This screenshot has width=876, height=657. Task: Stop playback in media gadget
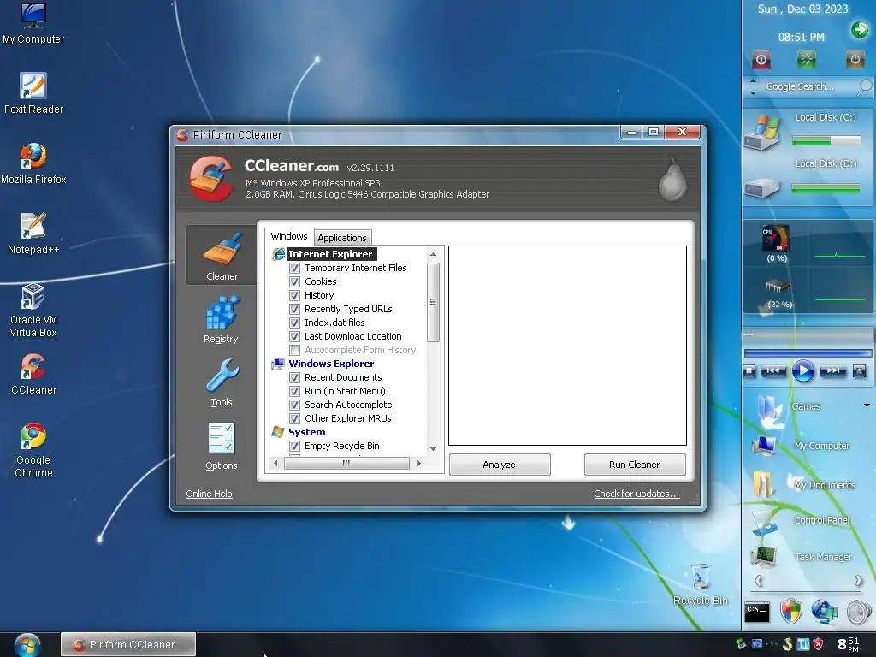click(x=749, y=371)
